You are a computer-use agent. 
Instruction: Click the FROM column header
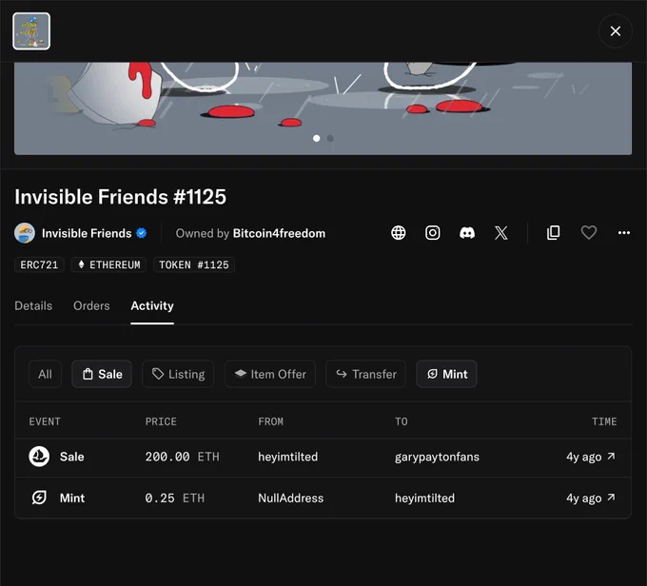[x=270, y=421]
